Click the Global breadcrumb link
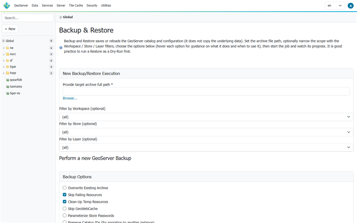The height and width of the screenshot is (223, 357). (68, 17)
